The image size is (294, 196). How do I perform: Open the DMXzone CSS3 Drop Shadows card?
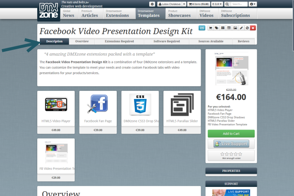coord(140,112)
